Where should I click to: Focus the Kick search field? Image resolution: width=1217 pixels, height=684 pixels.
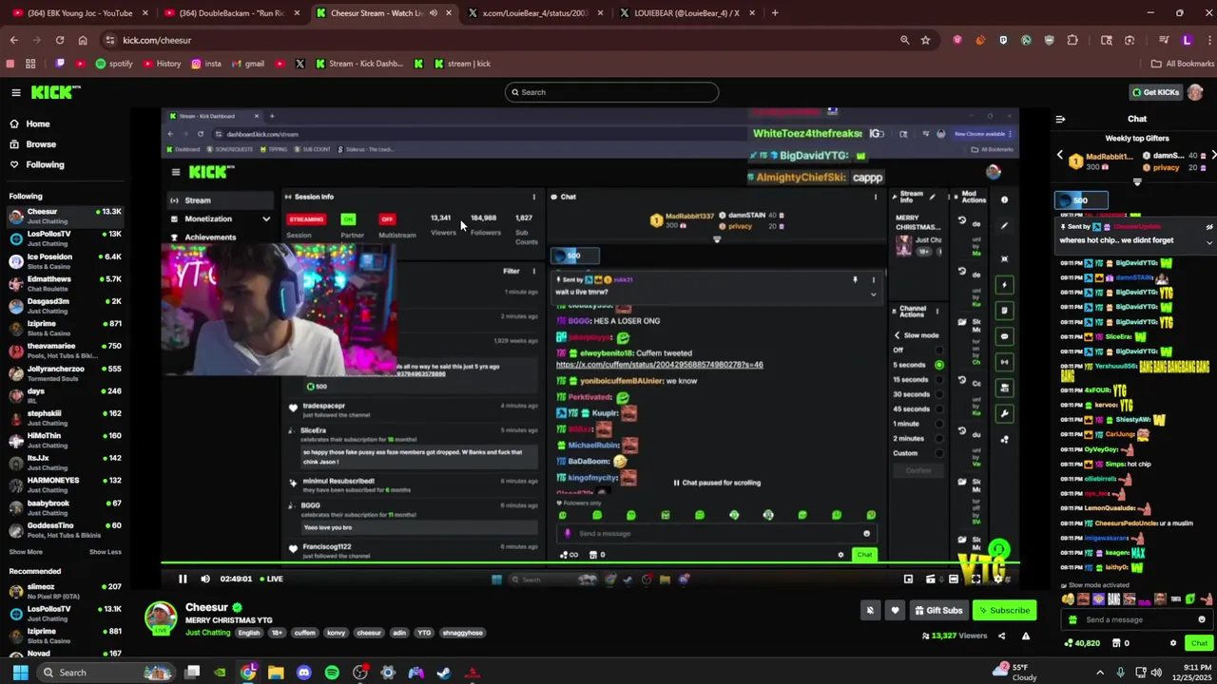(611, 92)
